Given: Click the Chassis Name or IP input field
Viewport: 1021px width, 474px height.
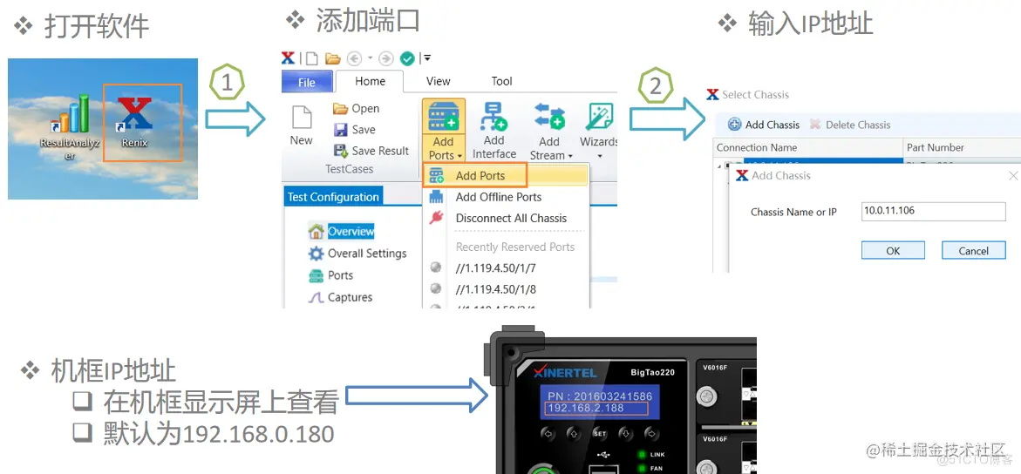Looking at the screenshot, I should pyautogui.click(x=934, y=212).
